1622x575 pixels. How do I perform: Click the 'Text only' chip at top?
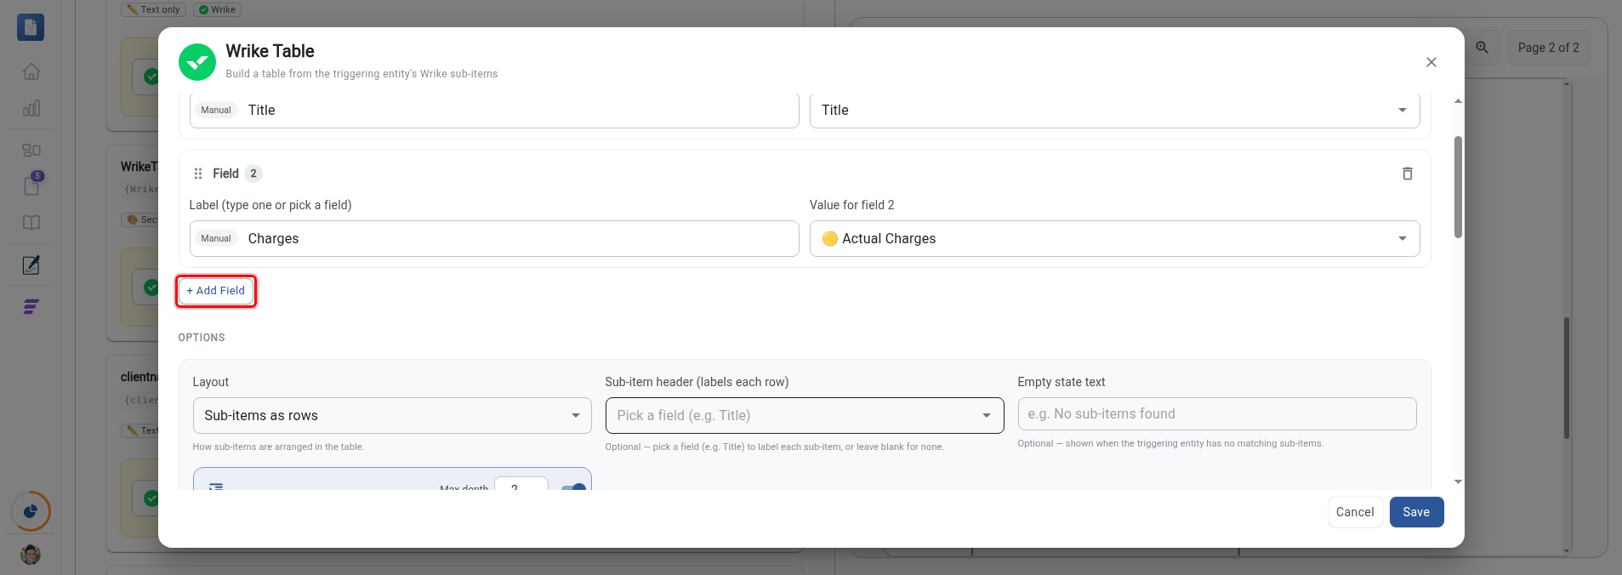pyautogui.click(x=153, y=9)
